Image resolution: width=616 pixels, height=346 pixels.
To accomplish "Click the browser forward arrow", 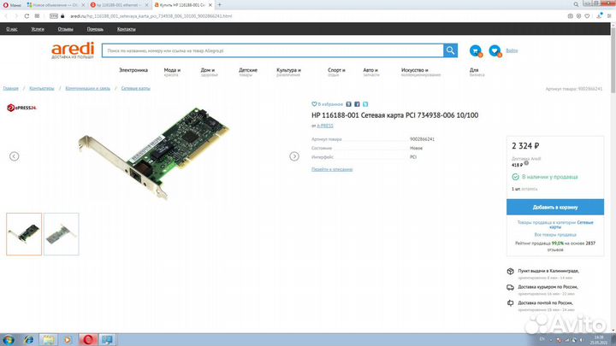I will click(x=16, y=16).
